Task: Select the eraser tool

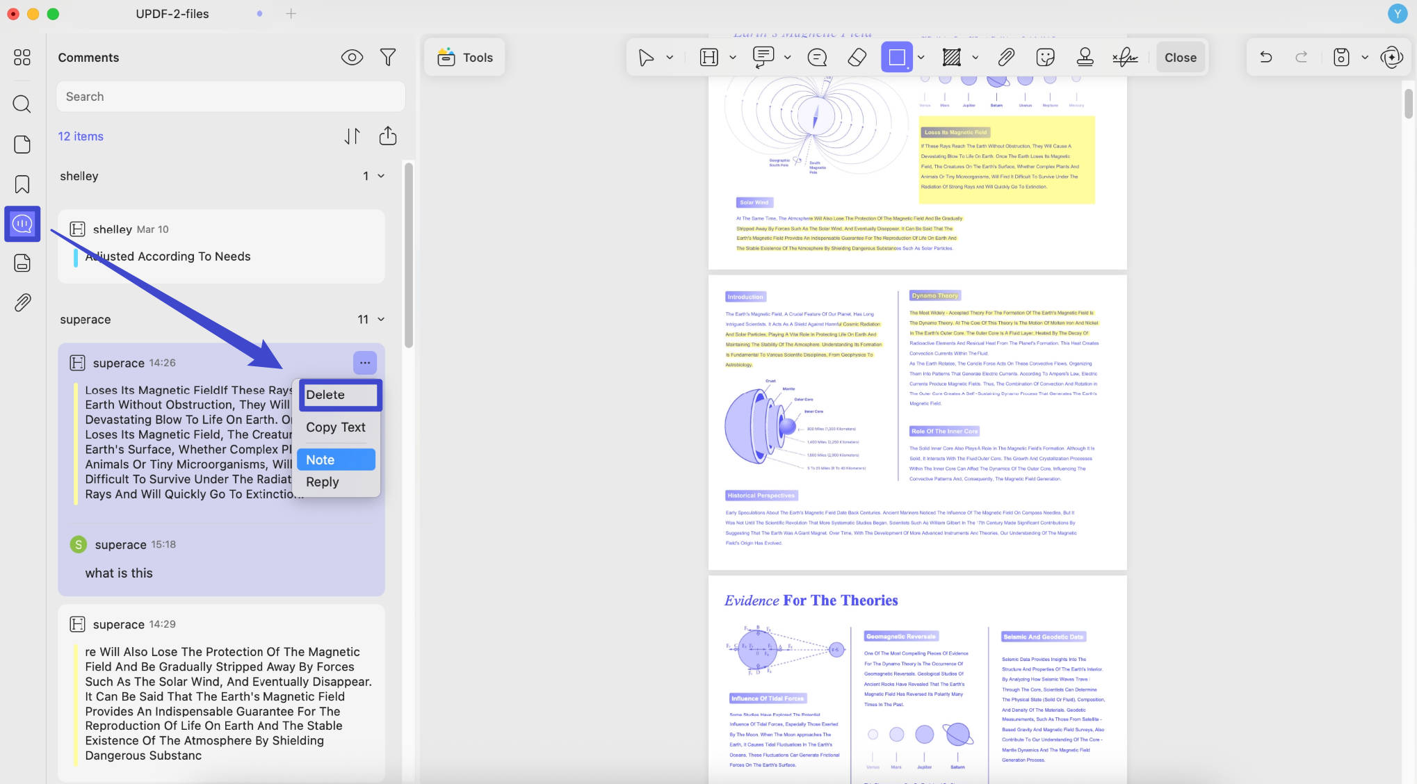Action: click(x=857, y=58)
